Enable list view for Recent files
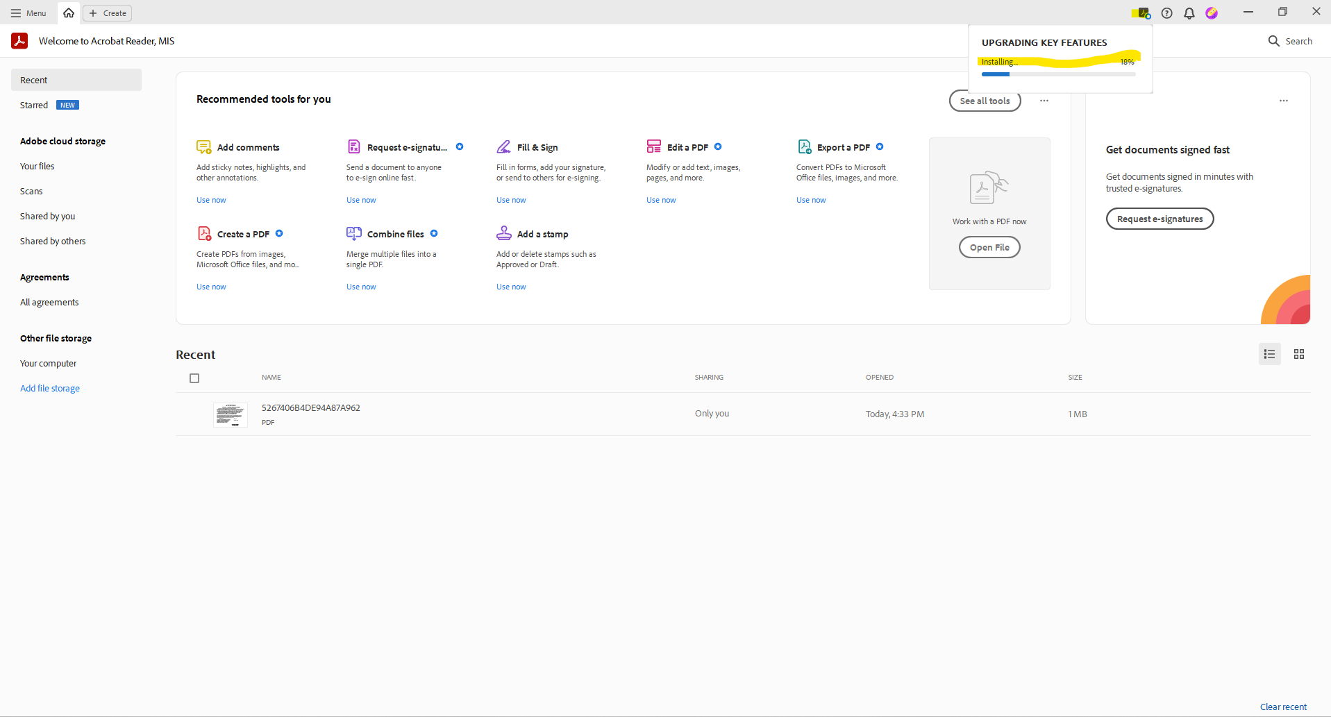Viewport: 1331px width, 717px height. coord(1269,354)
